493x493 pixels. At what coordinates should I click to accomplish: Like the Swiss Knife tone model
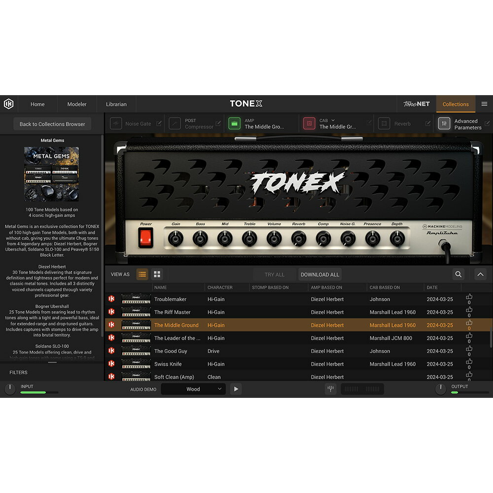click(x=469, y=361)
